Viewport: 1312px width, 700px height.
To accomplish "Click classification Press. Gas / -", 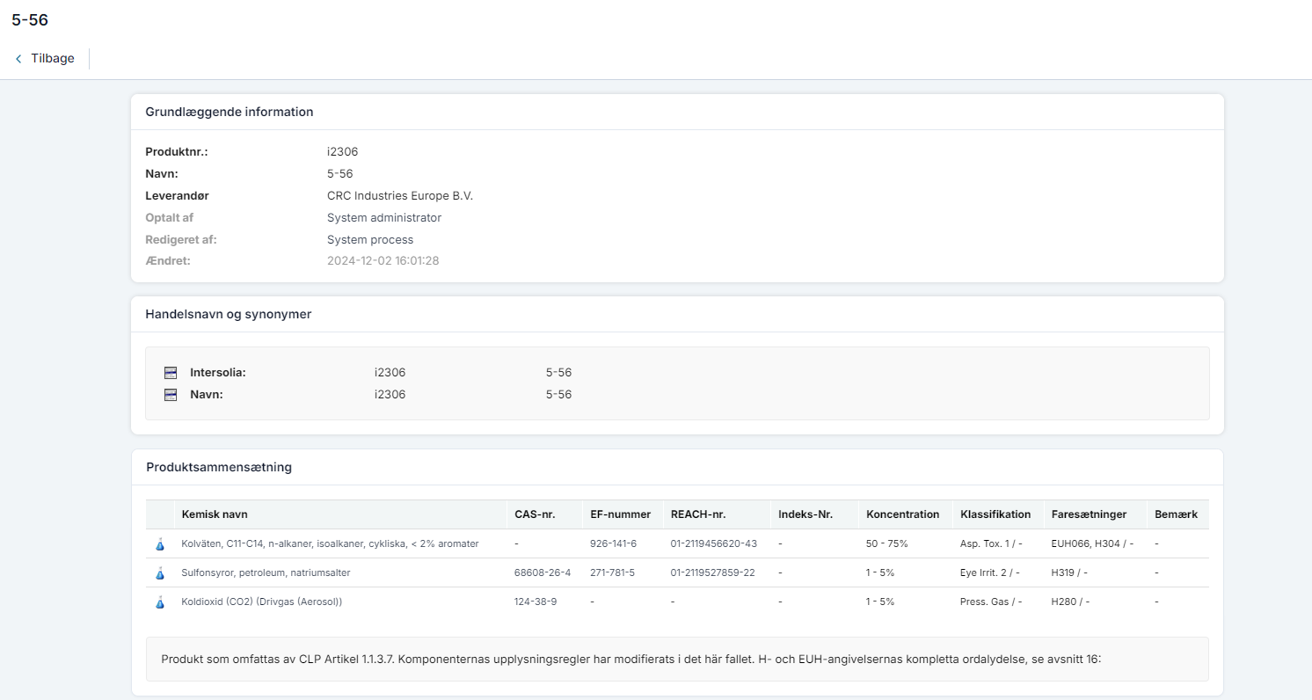I will 991,602.
